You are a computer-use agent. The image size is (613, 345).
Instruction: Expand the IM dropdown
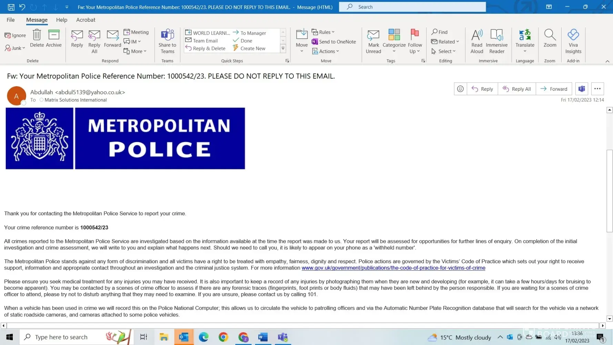[132, 42]
